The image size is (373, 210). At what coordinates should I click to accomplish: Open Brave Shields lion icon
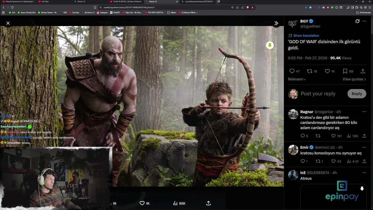pyautogui.click(x=248, y=7)
